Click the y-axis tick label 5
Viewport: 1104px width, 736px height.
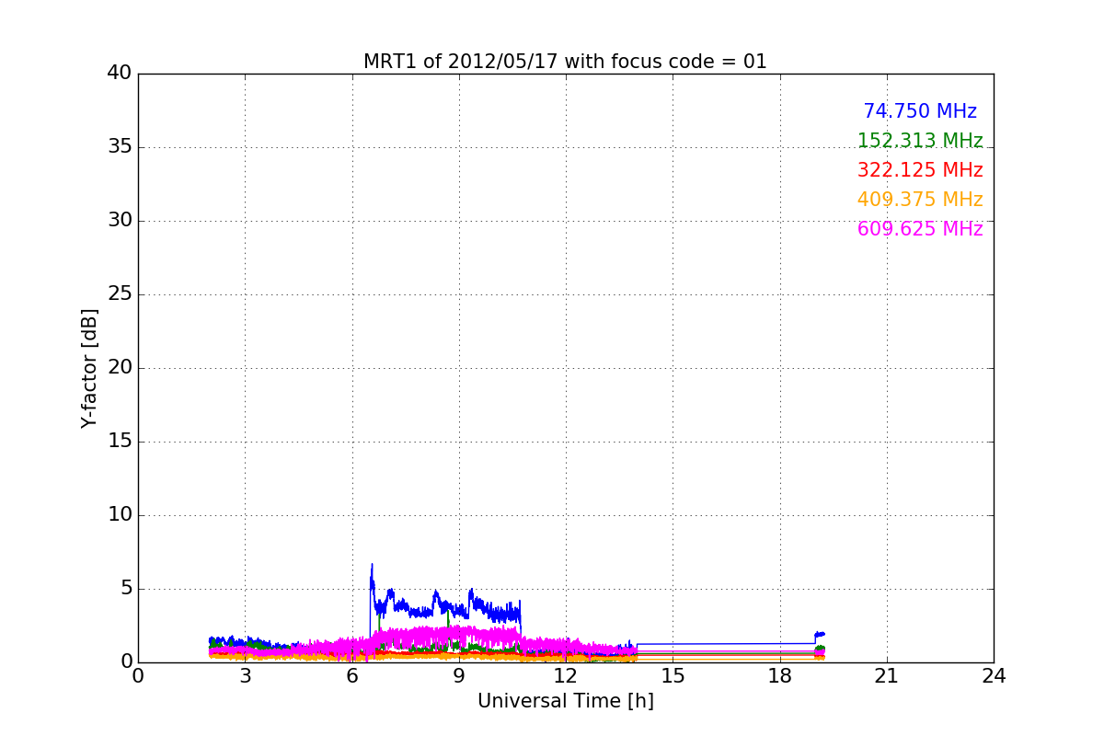pos(126,589)
